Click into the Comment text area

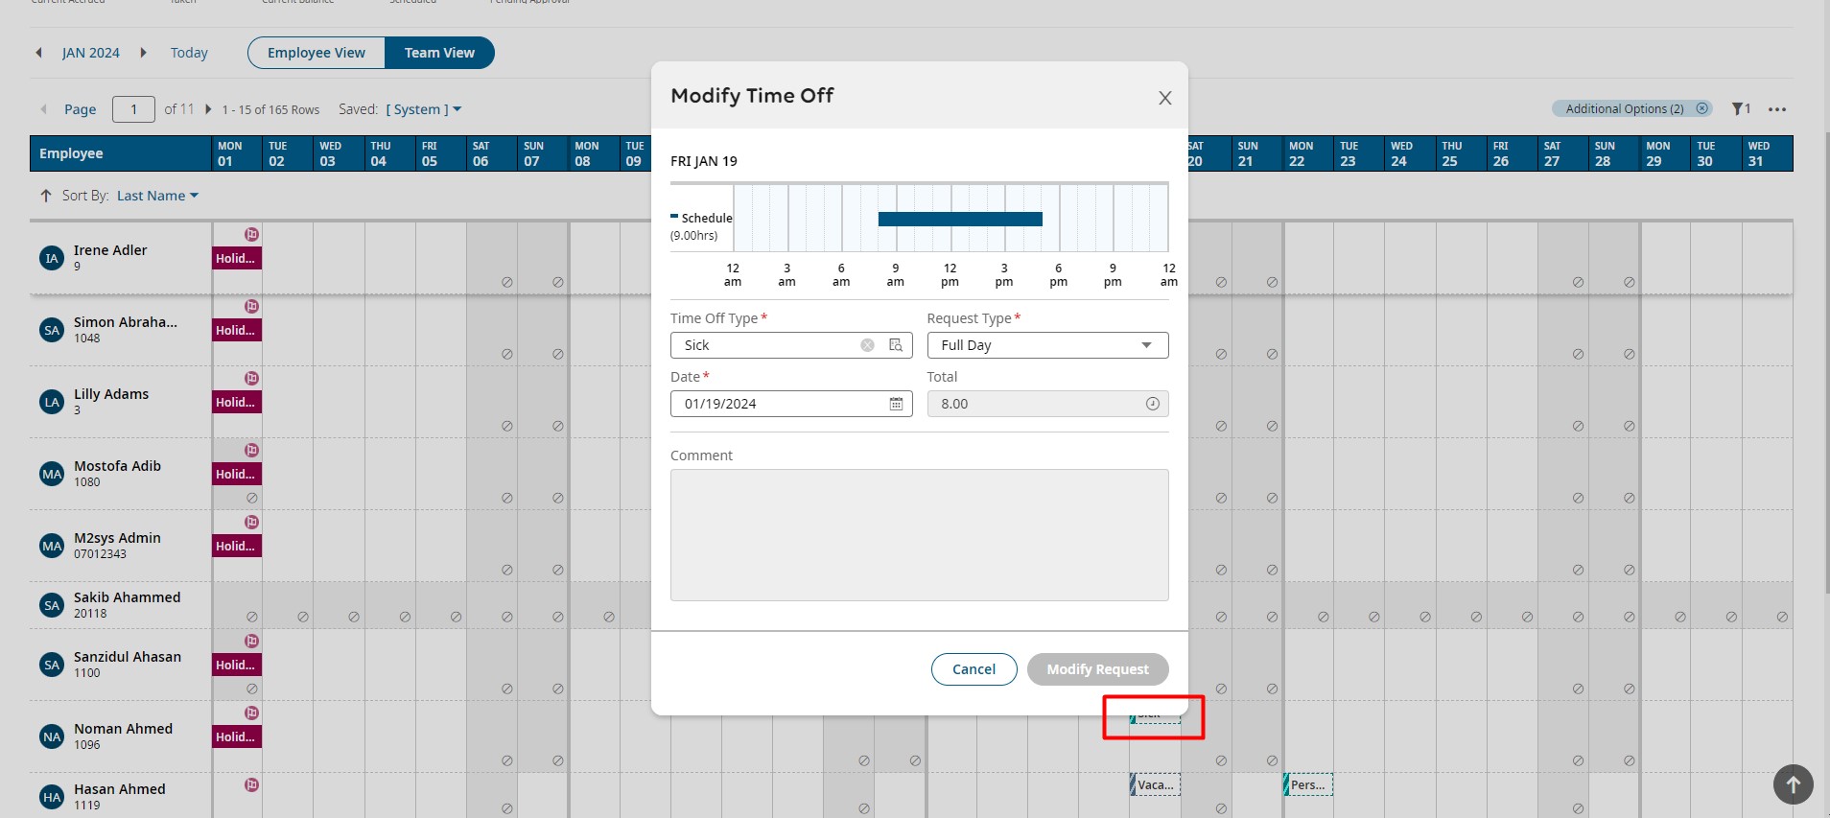click(919, 534)
